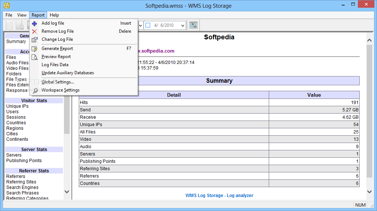Open the Help menu
Screen dimensions: 377x211
54,15
